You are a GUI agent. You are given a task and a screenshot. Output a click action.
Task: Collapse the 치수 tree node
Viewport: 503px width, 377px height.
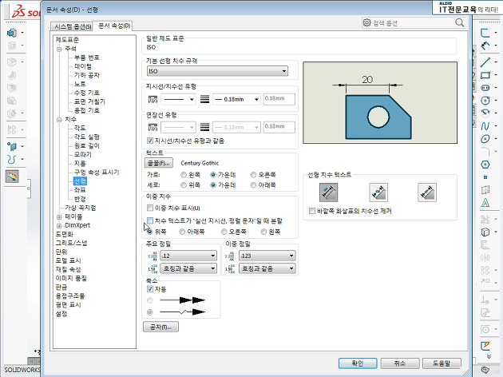point(59,120)
